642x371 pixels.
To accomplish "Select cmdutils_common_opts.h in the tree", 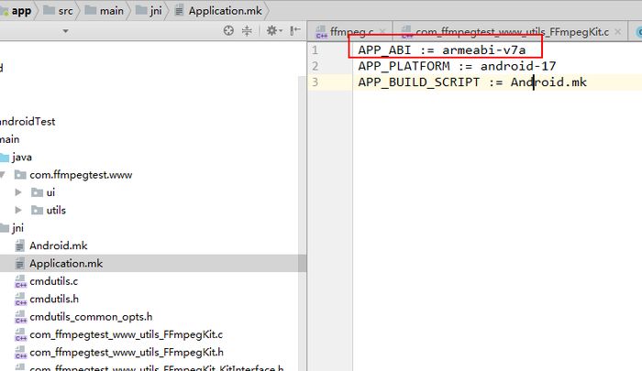I will point(81,317).
